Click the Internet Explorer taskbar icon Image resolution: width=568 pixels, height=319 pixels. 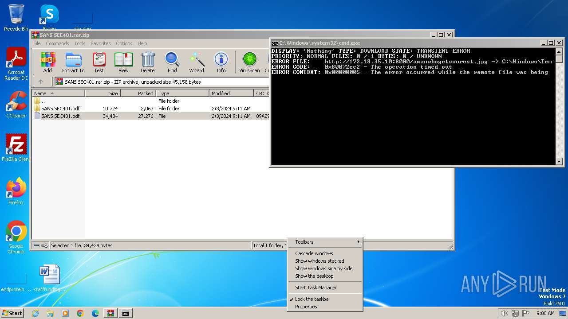(35, 313)
